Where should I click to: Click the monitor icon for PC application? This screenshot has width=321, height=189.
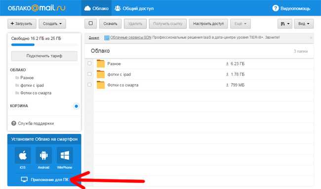point(24,180)
